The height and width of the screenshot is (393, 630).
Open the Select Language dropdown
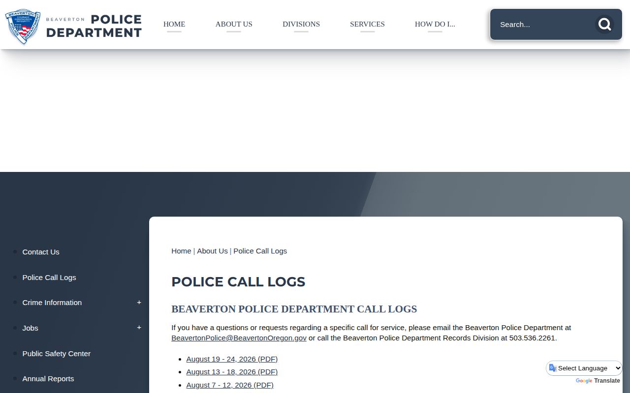tap(584, 368)
